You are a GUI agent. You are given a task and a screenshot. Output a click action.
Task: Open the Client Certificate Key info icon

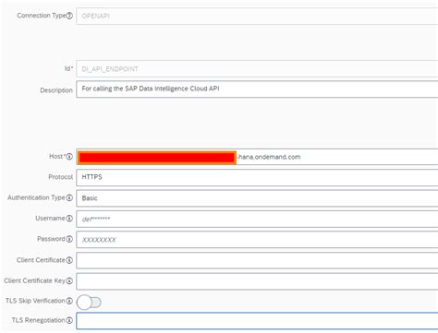pos(69,280)
